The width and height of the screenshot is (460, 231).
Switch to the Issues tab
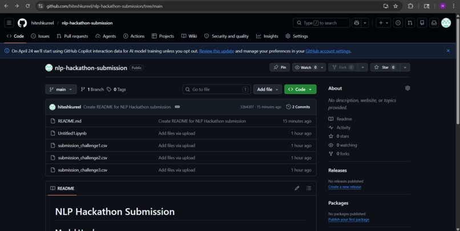point(40,36)
